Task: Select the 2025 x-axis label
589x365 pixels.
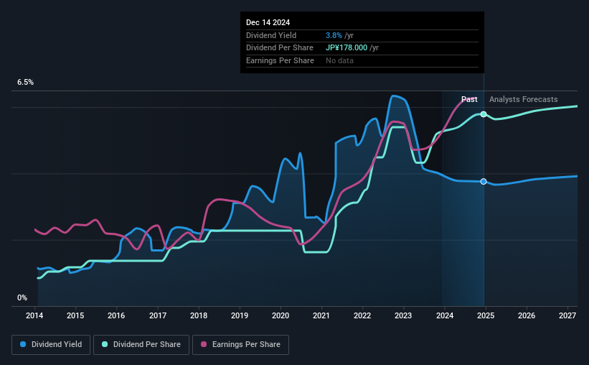Action: pos(486,315)
